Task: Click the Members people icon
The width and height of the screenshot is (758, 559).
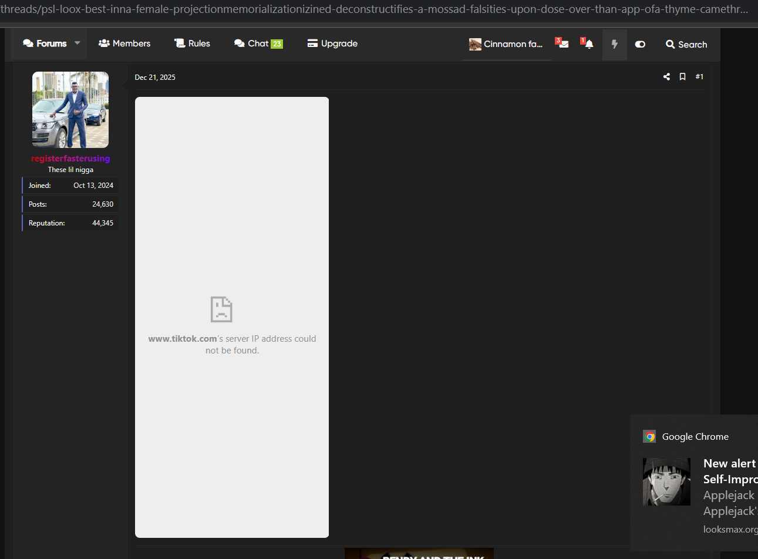Action: (x=104, y=43)
